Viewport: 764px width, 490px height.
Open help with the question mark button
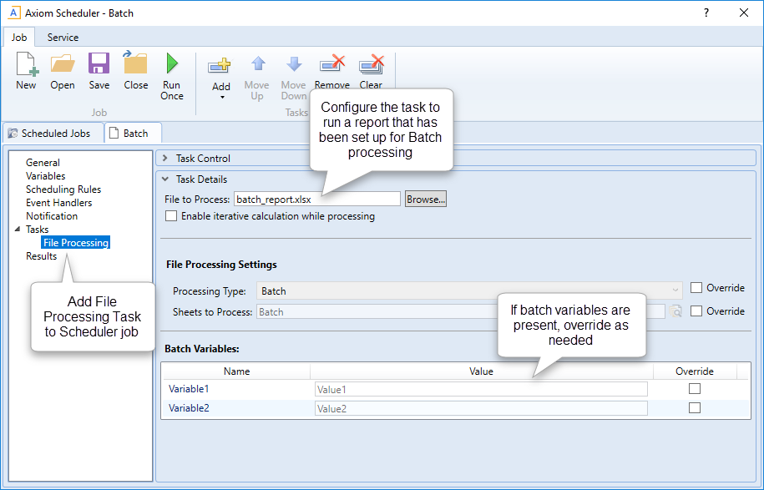[706, 13]
